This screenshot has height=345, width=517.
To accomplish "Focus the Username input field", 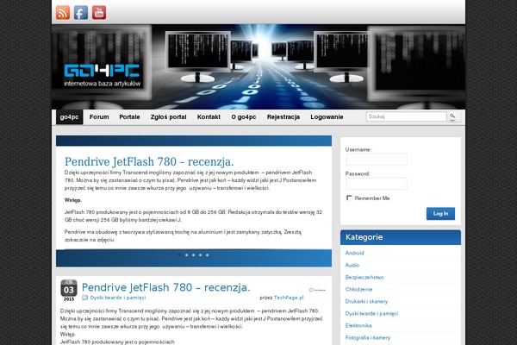I will (376, 160).
